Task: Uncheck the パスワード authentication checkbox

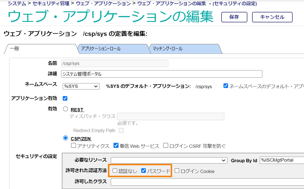Action: pos(144,171)
